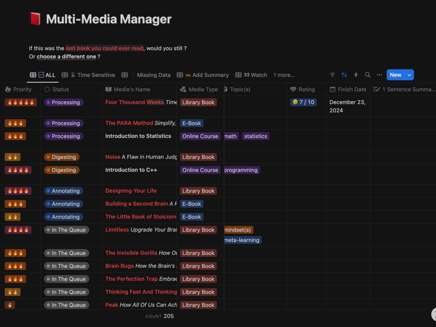
Task: Open the filter icon in the toolbar
Action: coord(332,75)
